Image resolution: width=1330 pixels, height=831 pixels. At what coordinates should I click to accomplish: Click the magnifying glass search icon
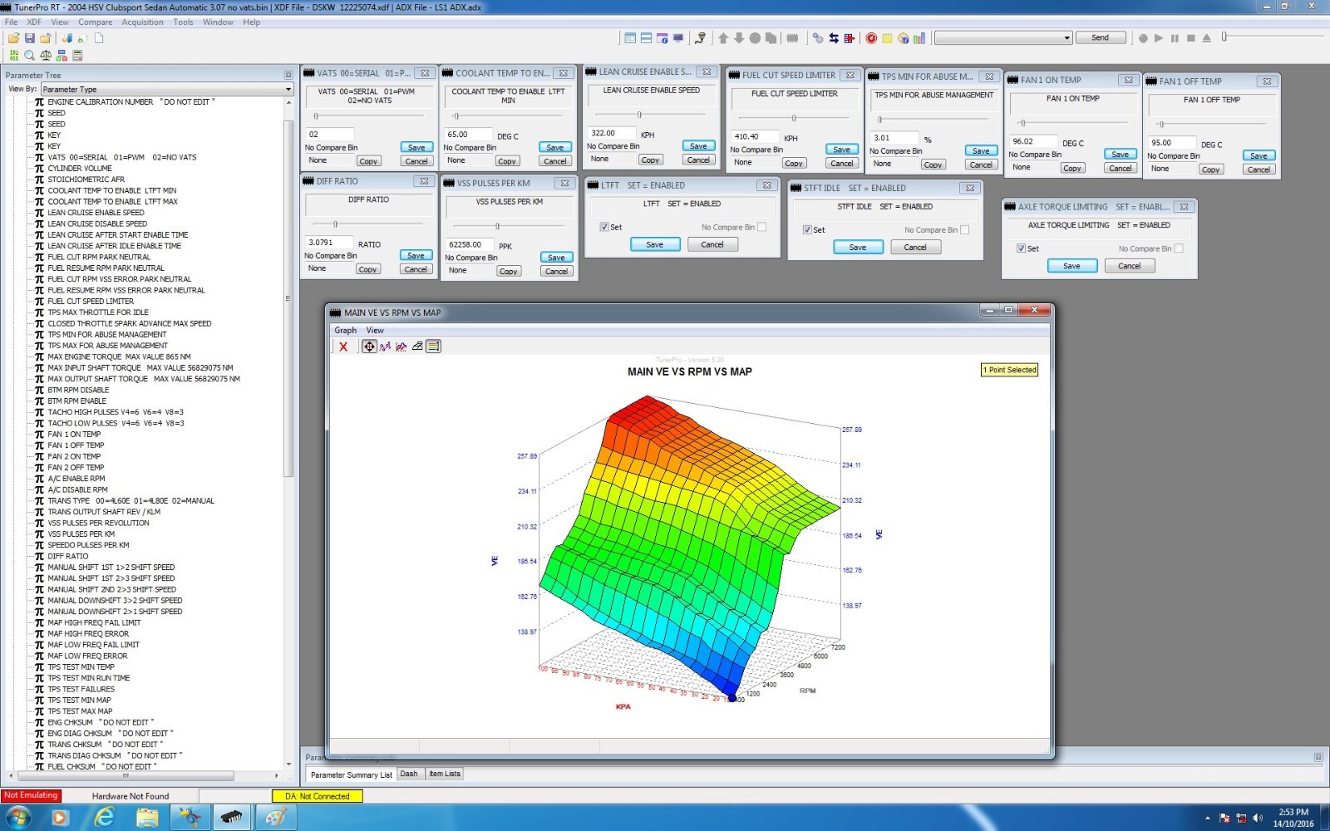coord(30,56)
